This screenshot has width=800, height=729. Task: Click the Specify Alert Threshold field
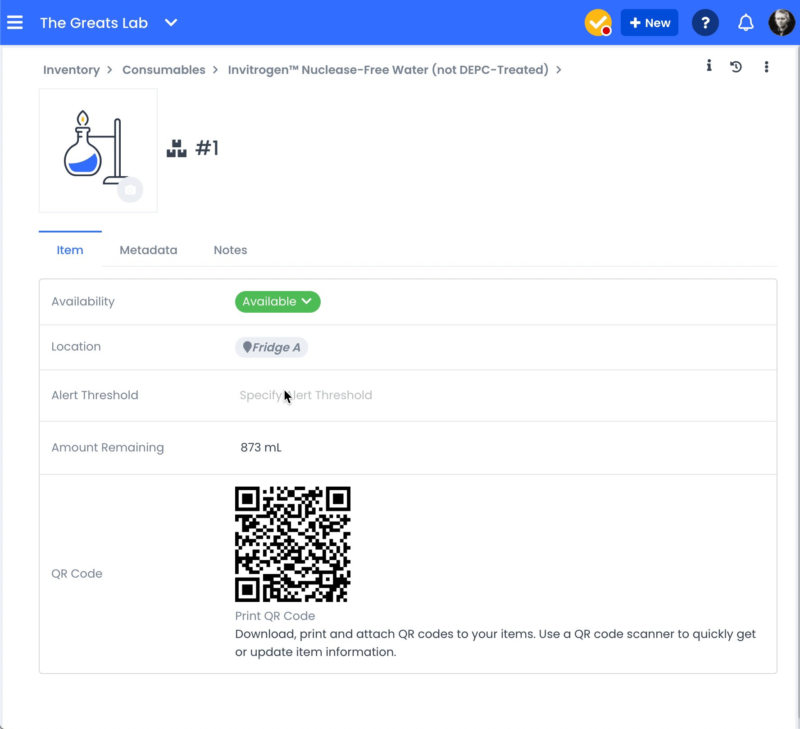306,395
